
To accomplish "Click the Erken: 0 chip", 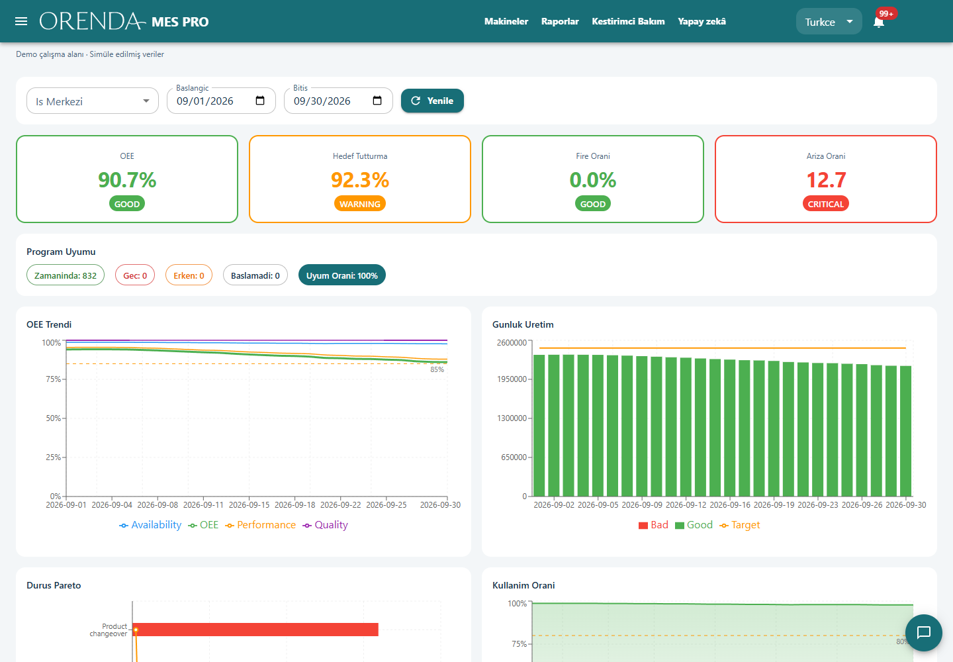I will tap(189, 275).
